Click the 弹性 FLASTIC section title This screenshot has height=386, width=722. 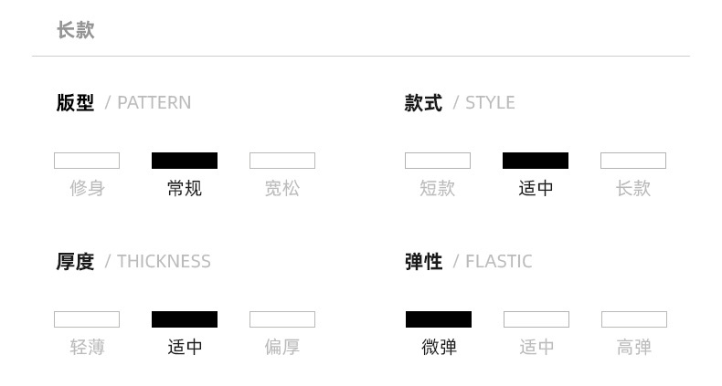(468, 262)
